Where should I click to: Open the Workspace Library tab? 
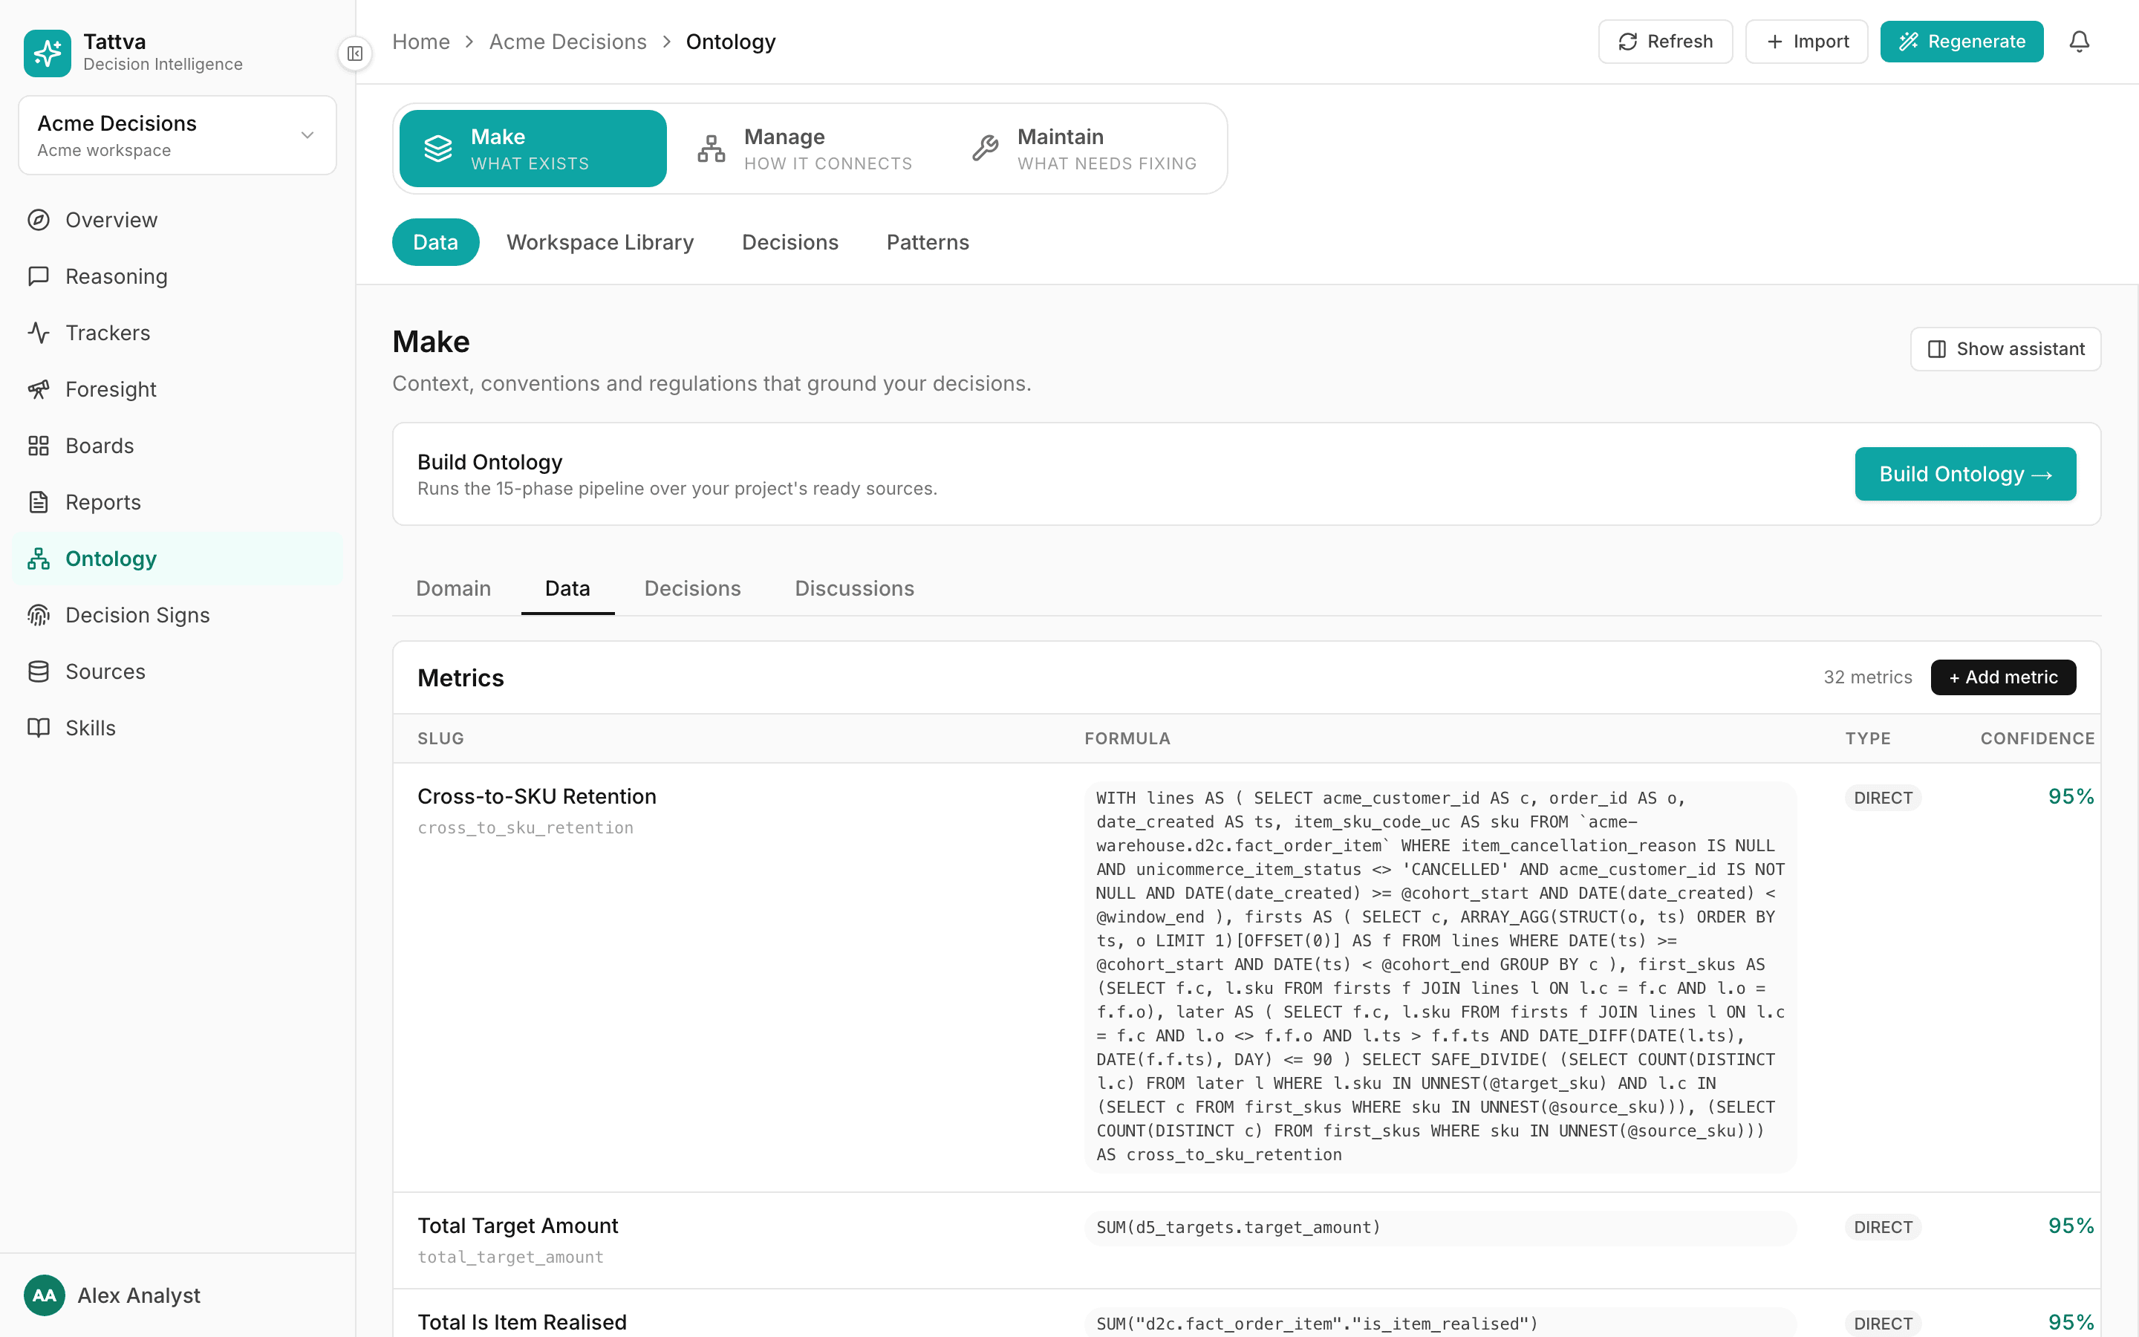[600, 242]
